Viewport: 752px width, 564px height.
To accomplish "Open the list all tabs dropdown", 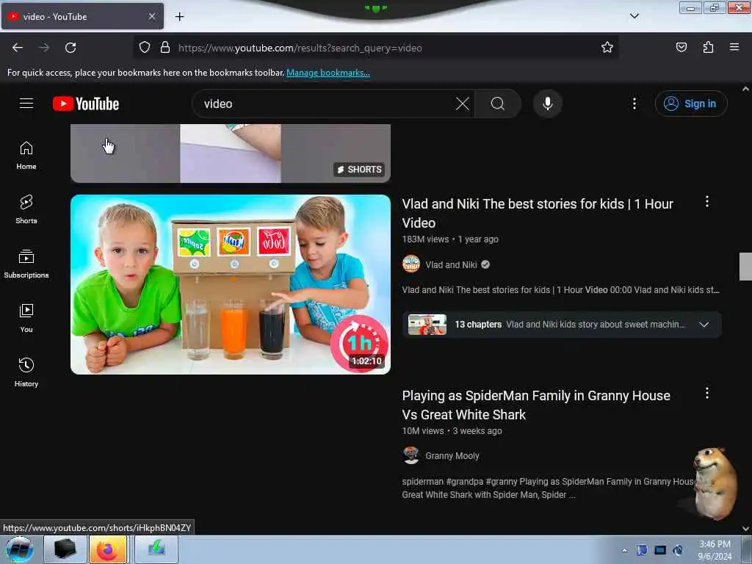I will point(634,16).
